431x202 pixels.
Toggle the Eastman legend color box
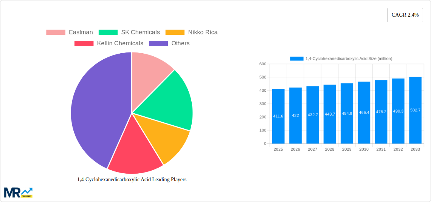(56, 32)
